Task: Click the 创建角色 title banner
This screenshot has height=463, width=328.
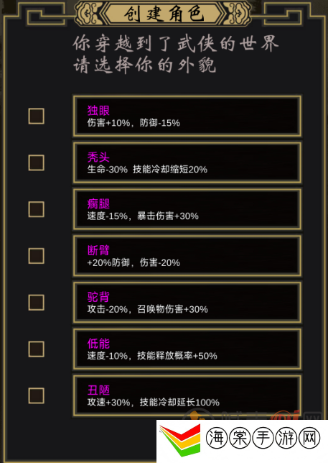Action: pyautogui.click(x=163, y=14)
